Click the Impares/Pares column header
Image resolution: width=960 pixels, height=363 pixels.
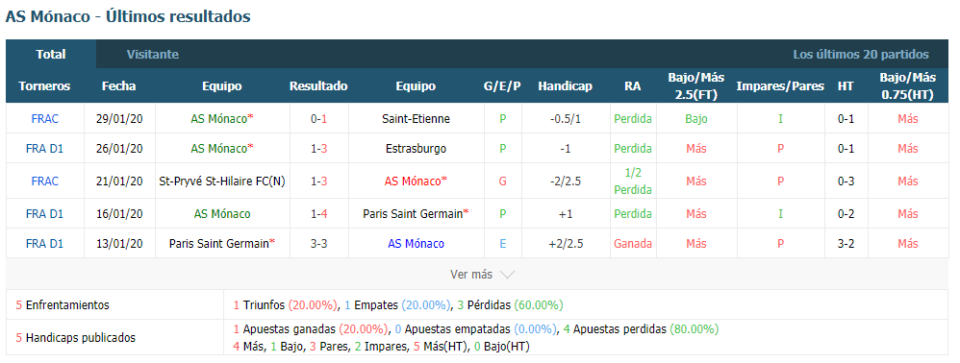[780, 86]
